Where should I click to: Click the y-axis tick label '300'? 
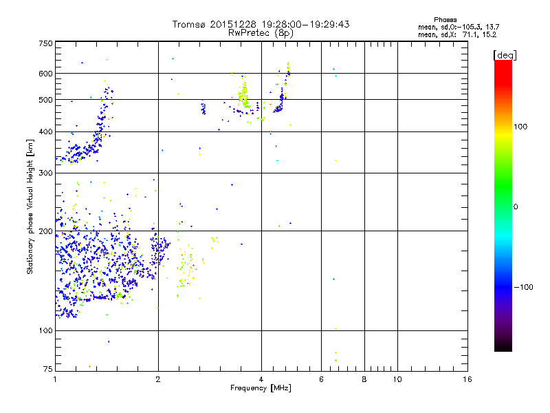(45, 173)
